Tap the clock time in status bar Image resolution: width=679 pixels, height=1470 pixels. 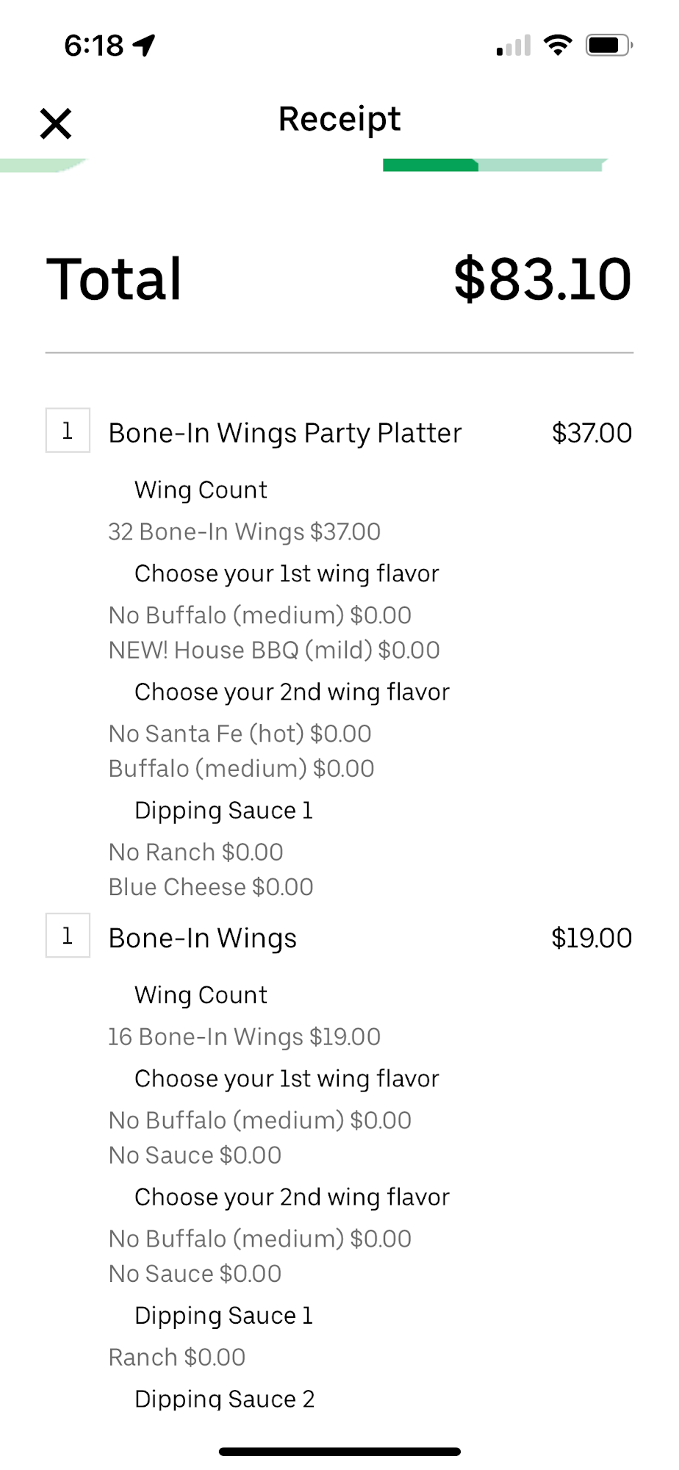94,46
